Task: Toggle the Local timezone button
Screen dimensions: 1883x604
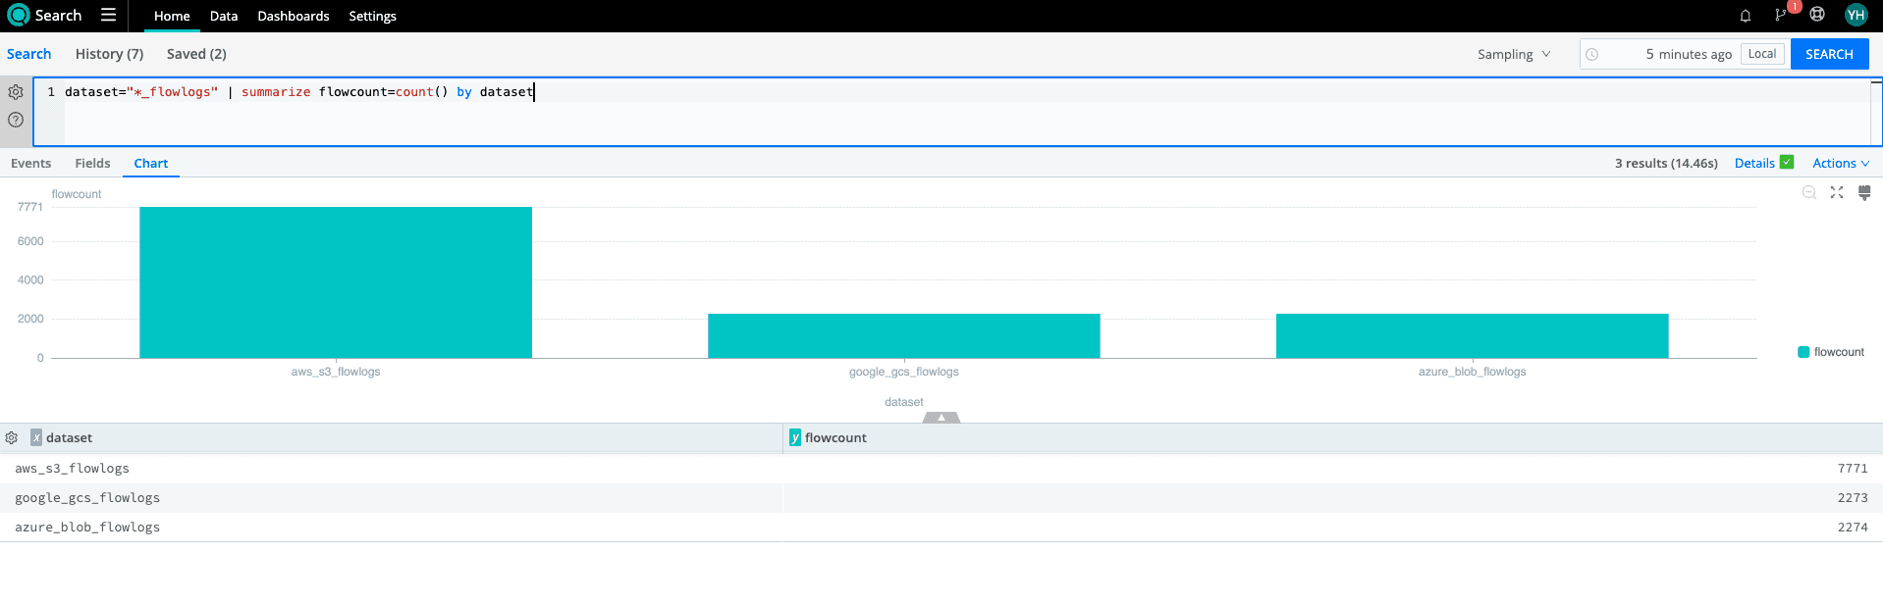Action: coord(1762,54)
